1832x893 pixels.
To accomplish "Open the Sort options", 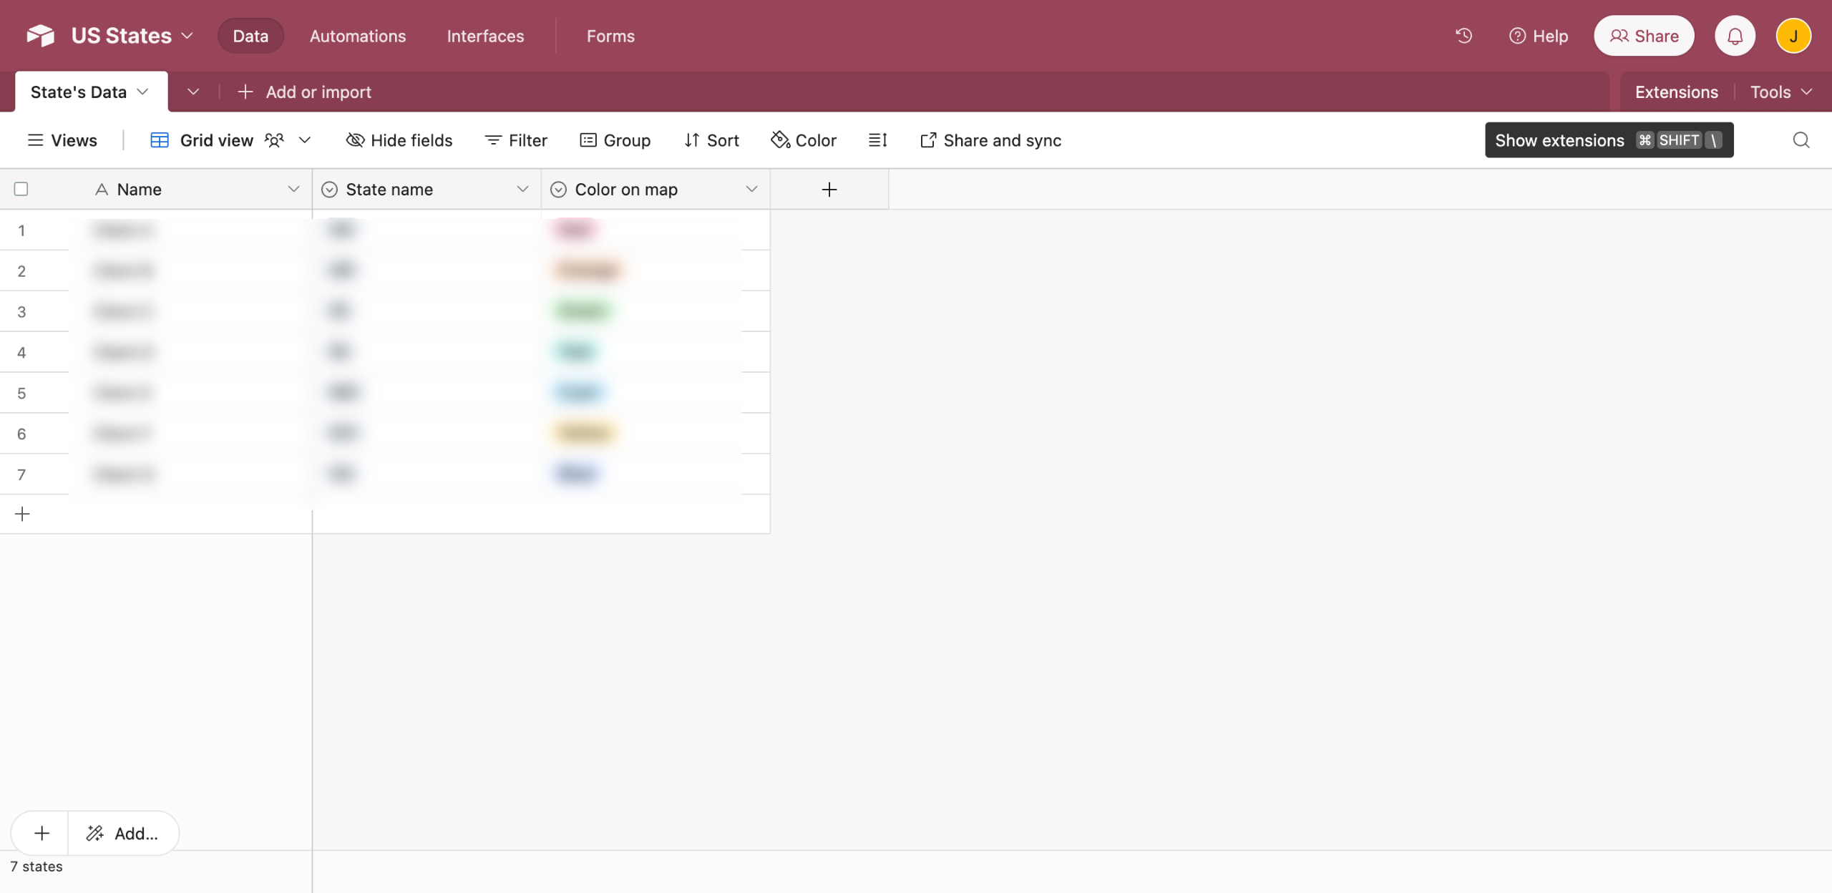I will (x=711, y=140).
